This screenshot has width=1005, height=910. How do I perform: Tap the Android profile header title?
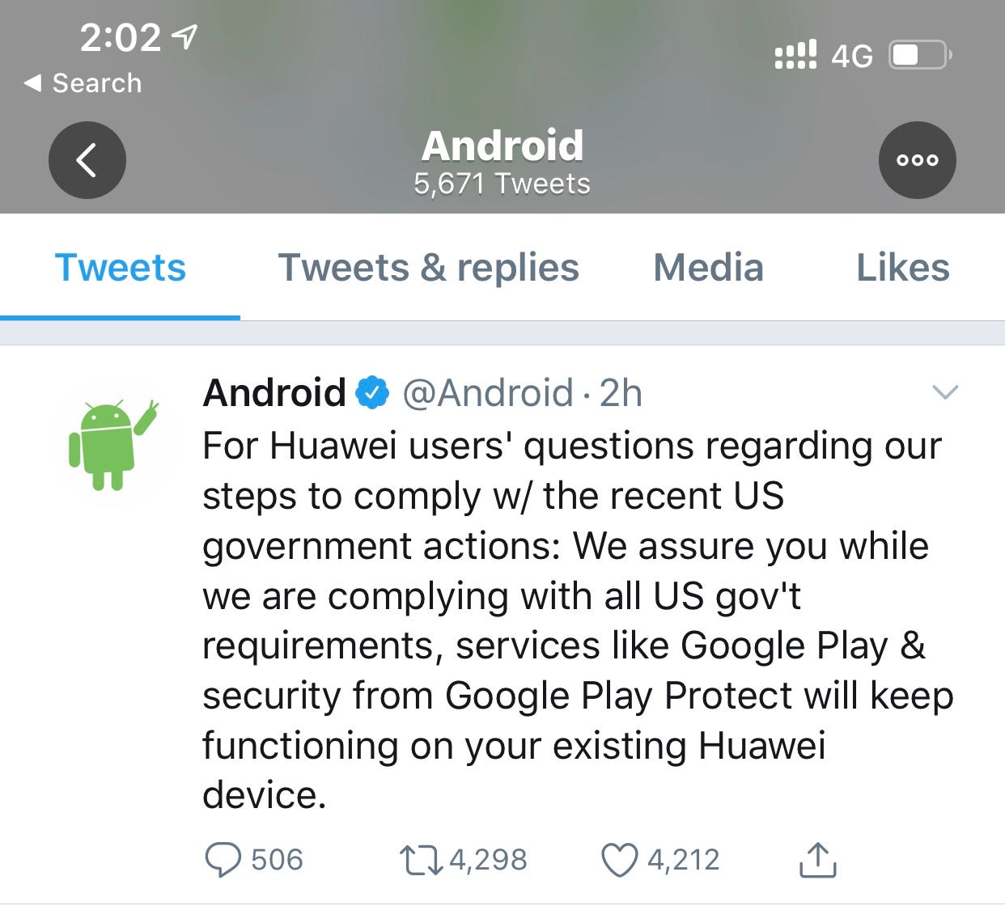[502, 146]
